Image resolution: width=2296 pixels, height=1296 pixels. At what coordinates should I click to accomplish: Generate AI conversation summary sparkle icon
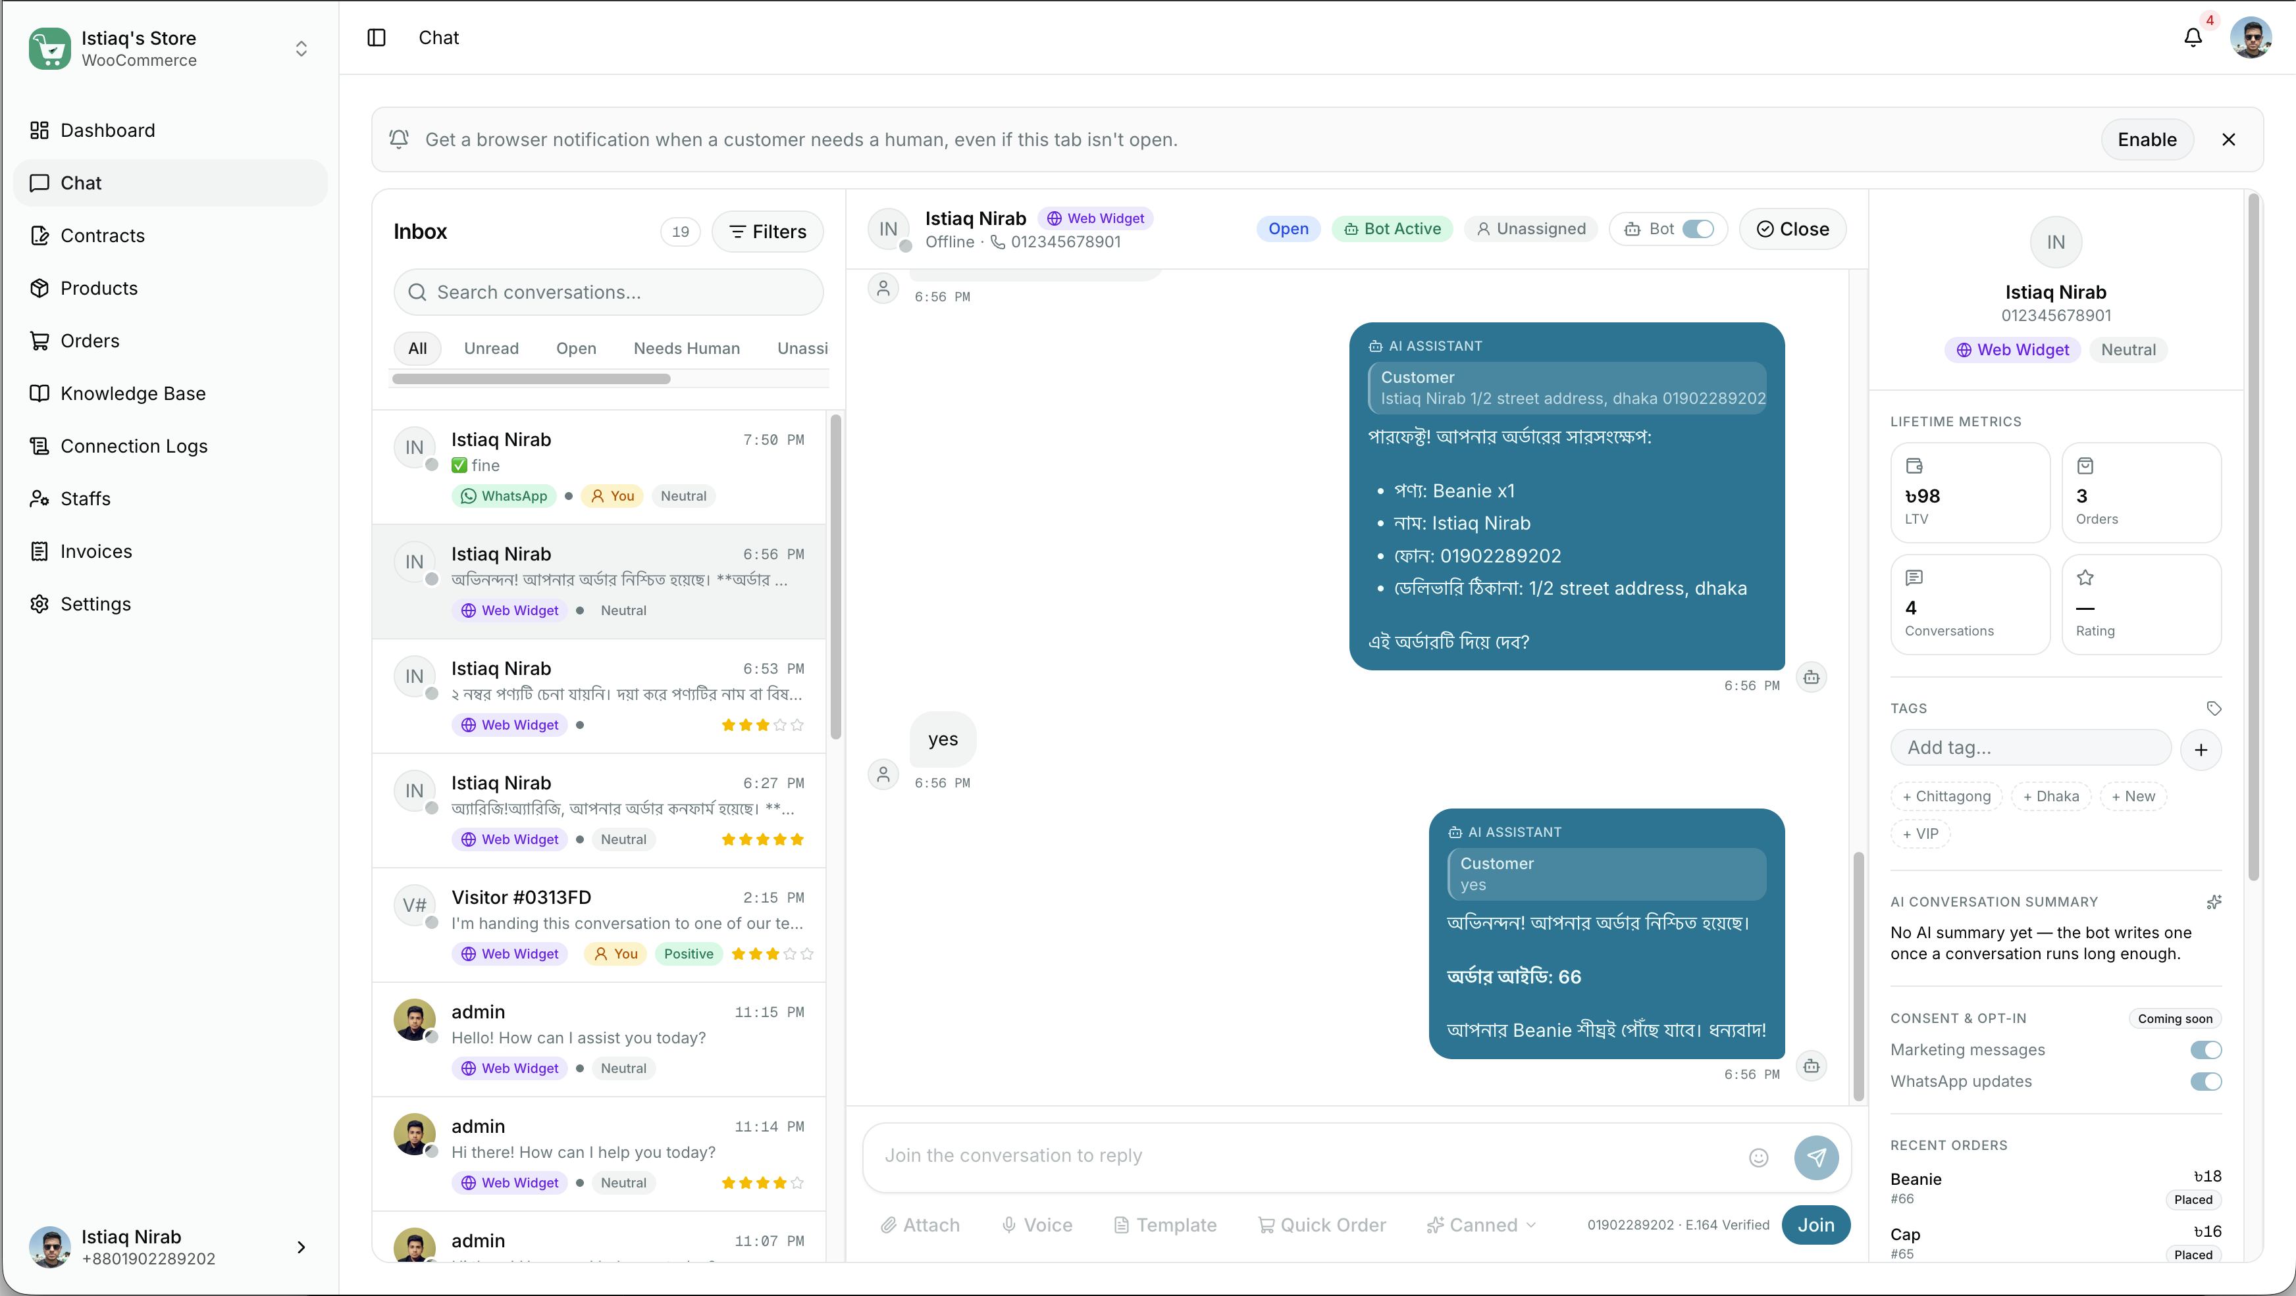(x=2213, y=903)
